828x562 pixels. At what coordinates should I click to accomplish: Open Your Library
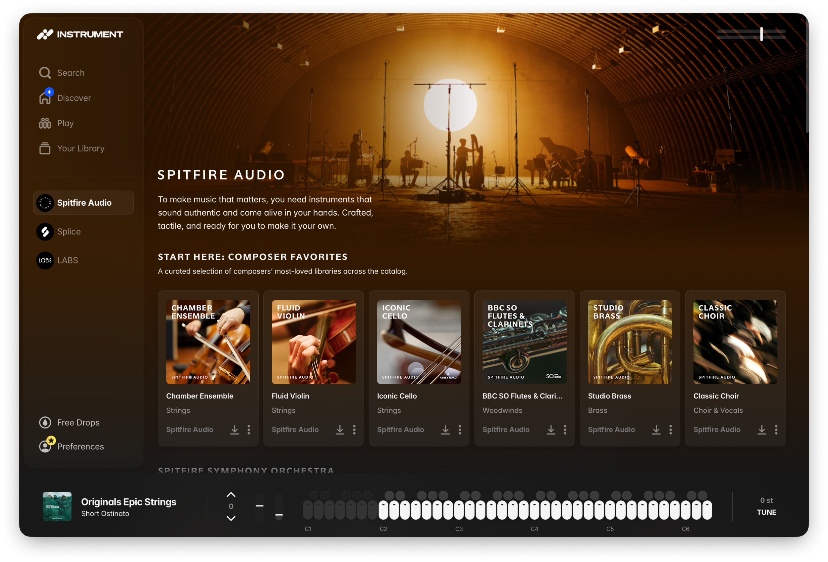[72, 148]
